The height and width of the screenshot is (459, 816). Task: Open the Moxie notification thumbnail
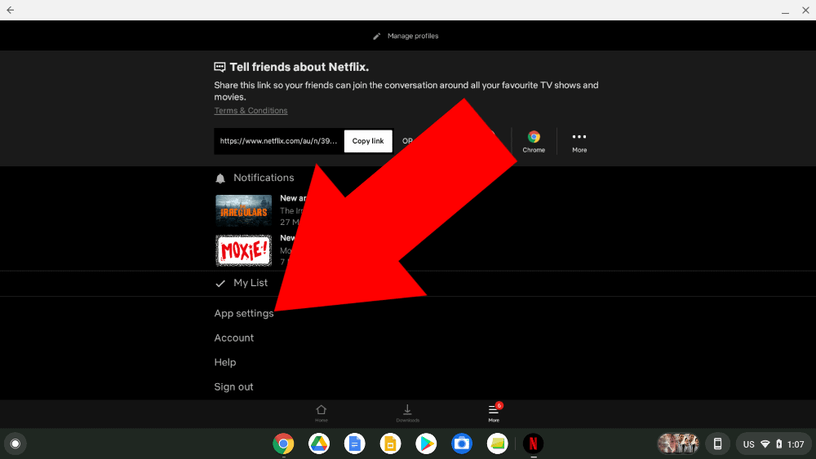(243, 250)
